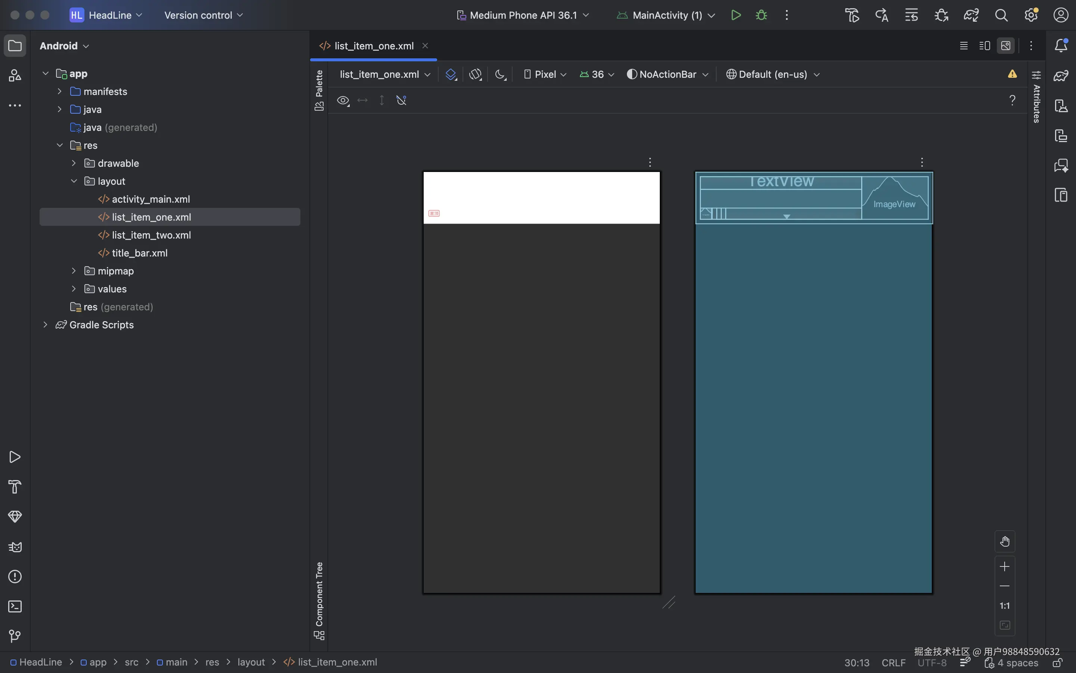The image size is (1076, 673).
Task: Select the list_item_one.xml editor tab
Action: tap(374, 46)
